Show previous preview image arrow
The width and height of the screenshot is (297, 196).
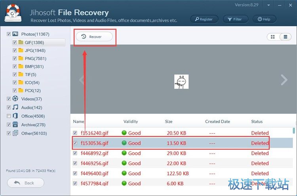[82, 80]
